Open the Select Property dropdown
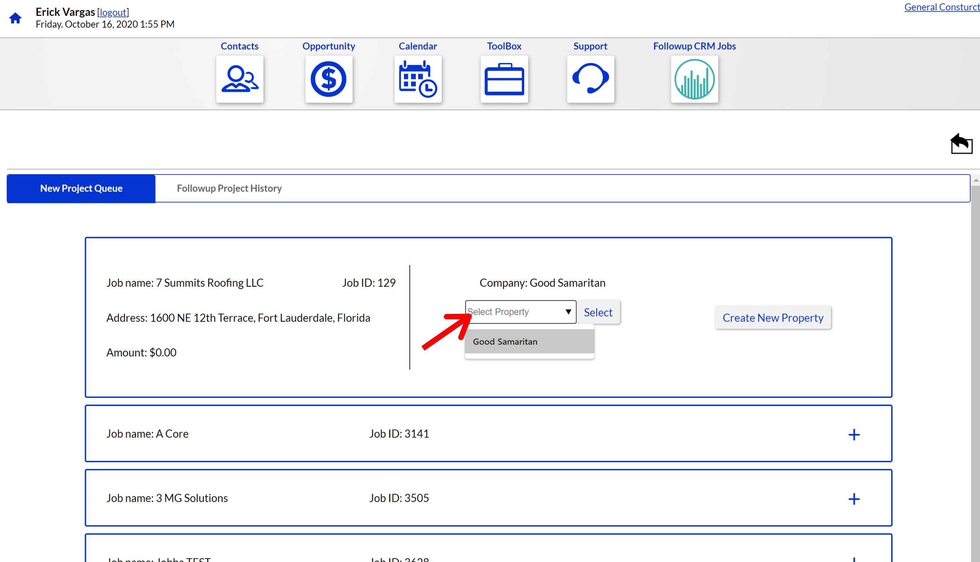 [x=520, y=312]
